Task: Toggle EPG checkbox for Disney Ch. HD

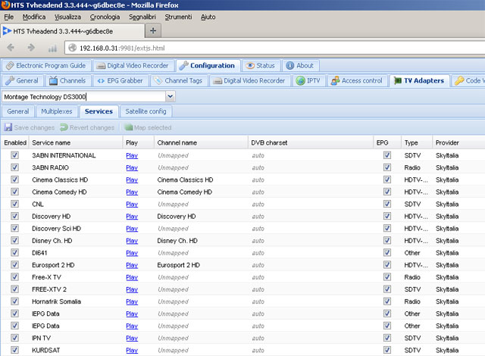Action: [387, 240]
